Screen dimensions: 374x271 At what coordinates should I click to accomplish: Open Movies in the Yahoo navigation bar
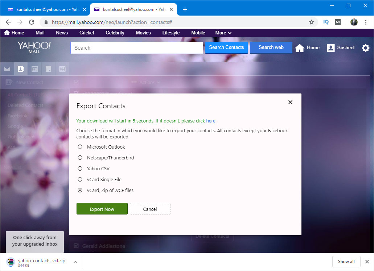(x=143, y=33)
